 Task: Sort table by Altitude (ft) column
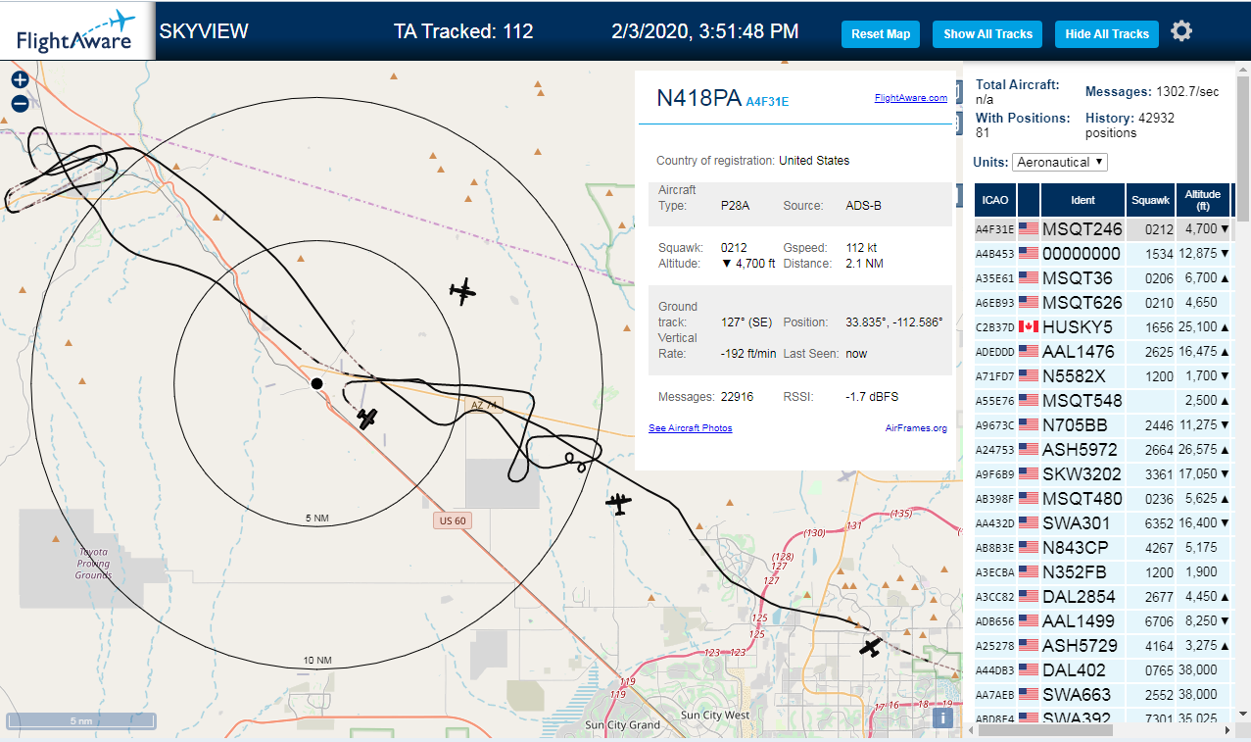pyautogui.click(x=1202, y=200)
